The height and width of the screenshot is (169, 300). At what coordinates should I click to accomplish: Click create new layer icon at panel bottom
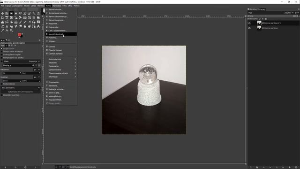[x=251, y=167]
